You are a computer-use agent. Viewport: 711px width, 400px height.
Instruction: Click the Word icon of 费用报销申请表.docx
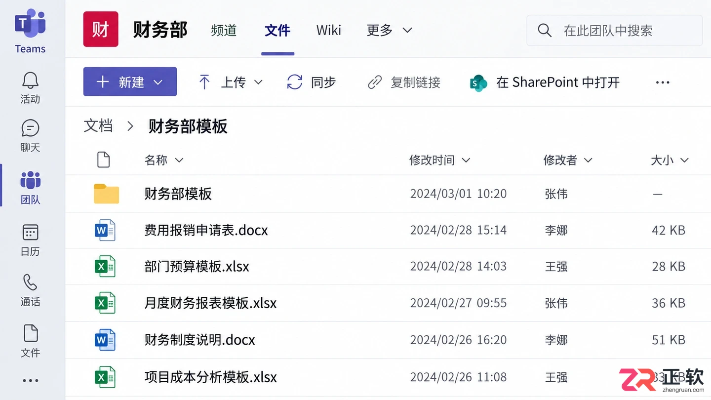105,230
